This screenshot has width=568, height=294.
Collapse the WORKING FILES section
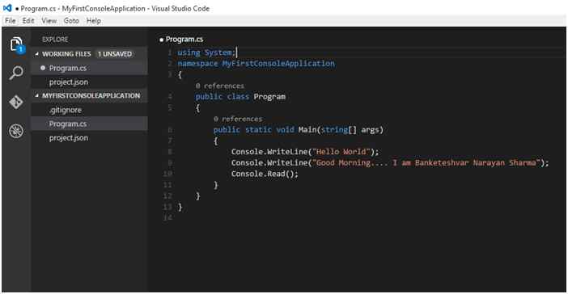pyautogui.click(x=36, y=54)
